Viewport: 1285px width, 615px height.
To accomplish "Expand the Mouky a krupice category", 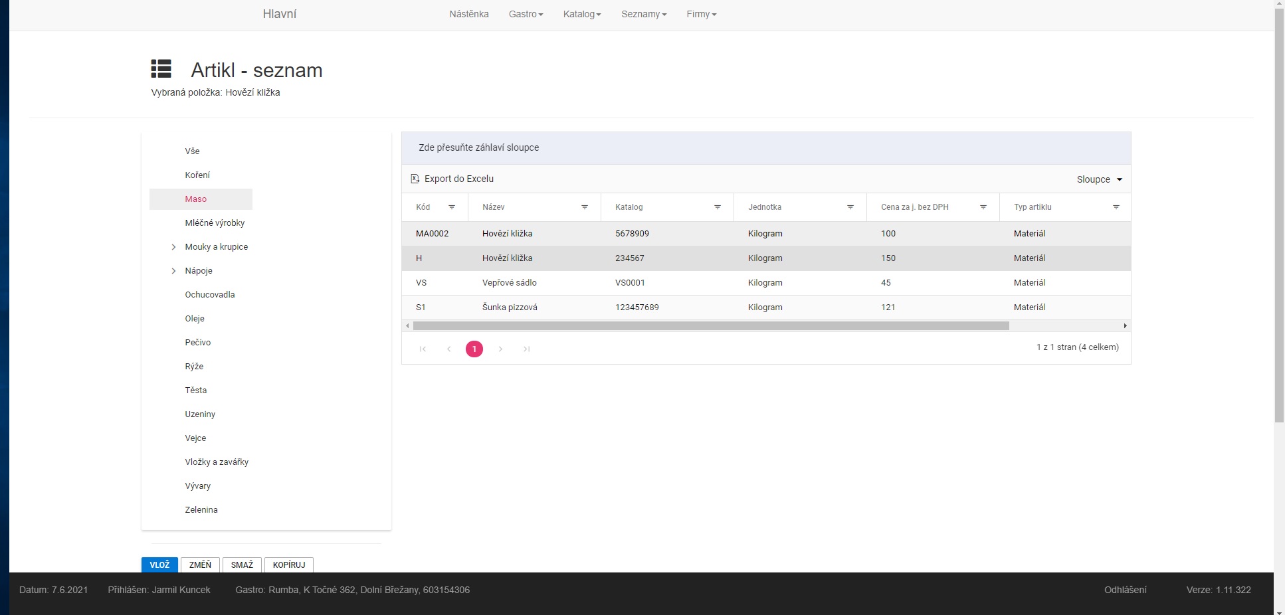I will point(173,247).
